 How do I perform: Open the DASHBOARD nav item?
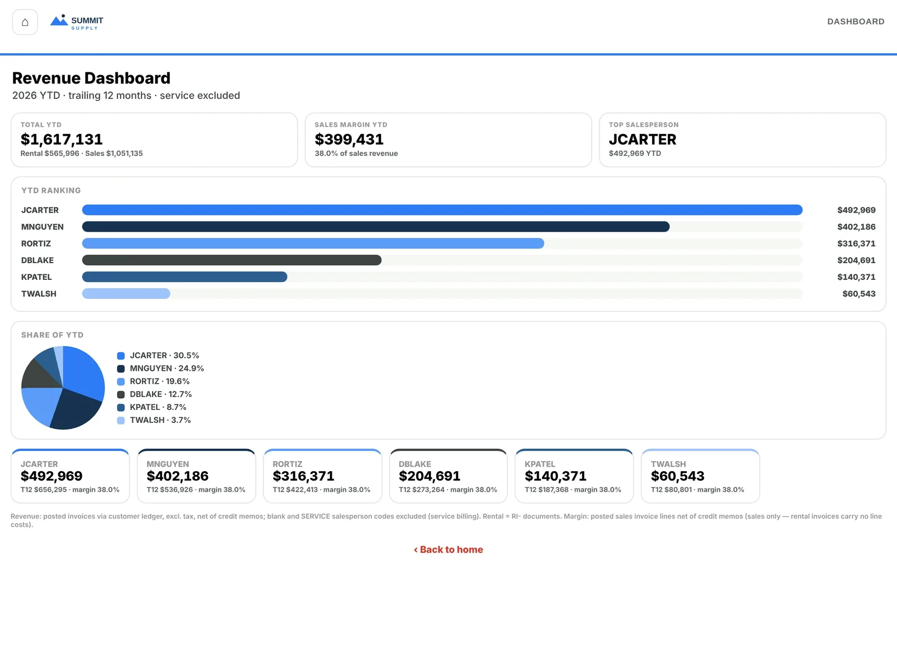point(856,21)
